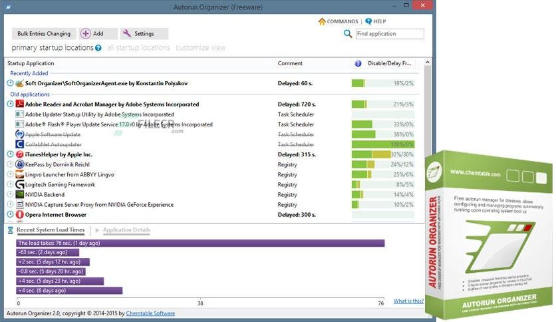Click the What is this? link

pos(408,301)
